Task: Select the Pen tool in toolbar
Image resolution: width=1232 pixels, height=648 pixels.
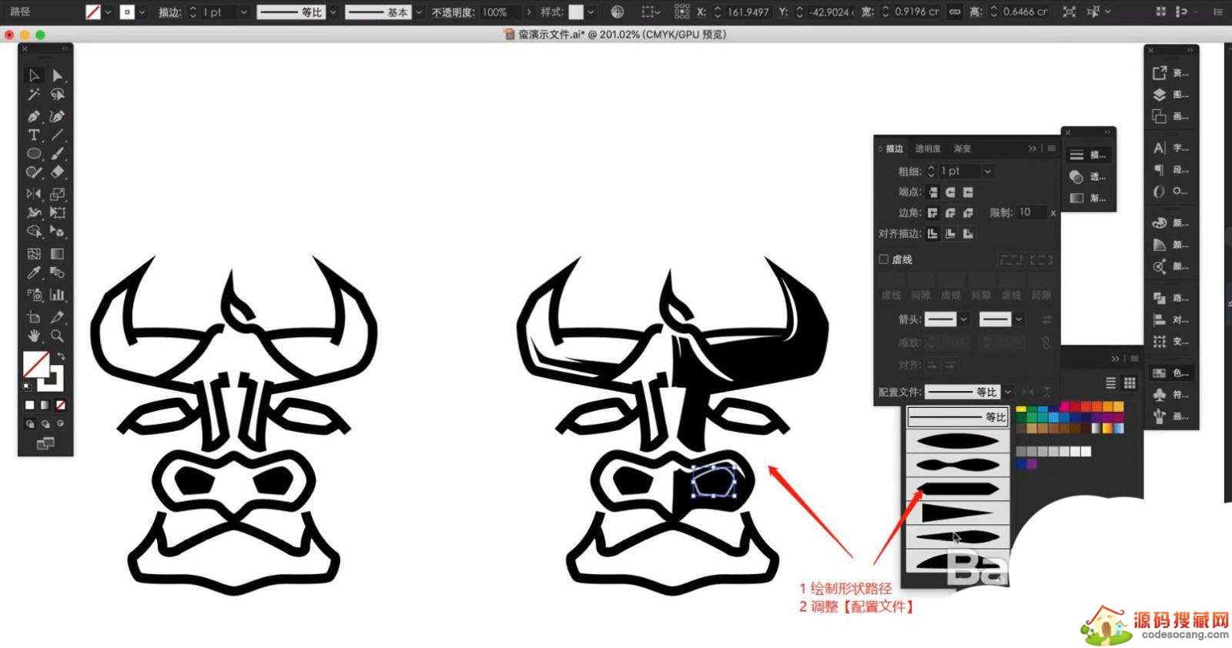Action: tap(33, 116)
